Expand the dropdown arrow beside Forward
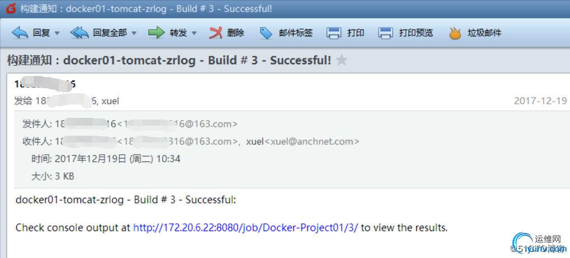The image size is (570, 258). [x=194, y=34]
